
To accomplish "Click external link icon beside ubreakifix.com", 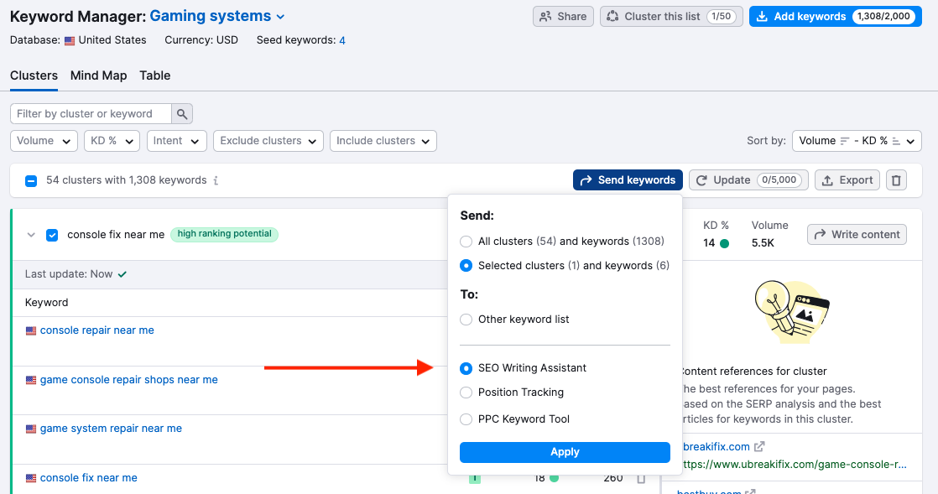I will tap(759, 447).
